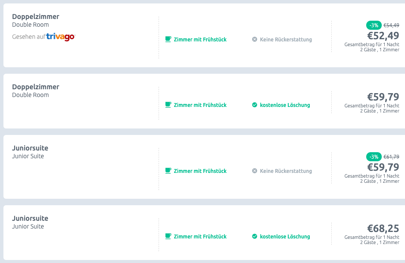The width and height of the screenshot is (405, 263).
Task: Select the €59,79 free cancellation Doppelzimmer price
Action: pos(383,97)
